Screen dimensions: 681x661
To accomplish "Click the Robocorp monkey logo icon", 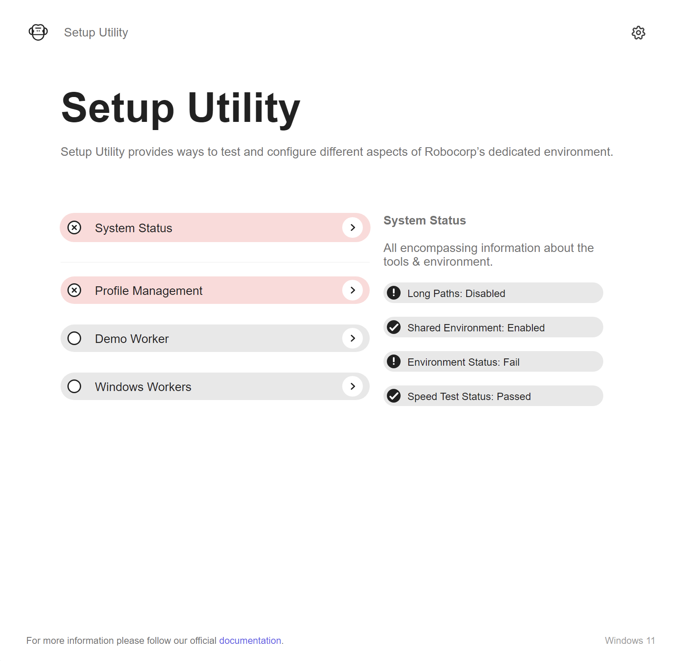I will pos(38,32).
